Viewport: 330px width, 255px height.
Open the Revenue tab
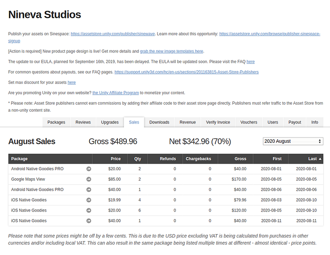click(x=188, y=122)
